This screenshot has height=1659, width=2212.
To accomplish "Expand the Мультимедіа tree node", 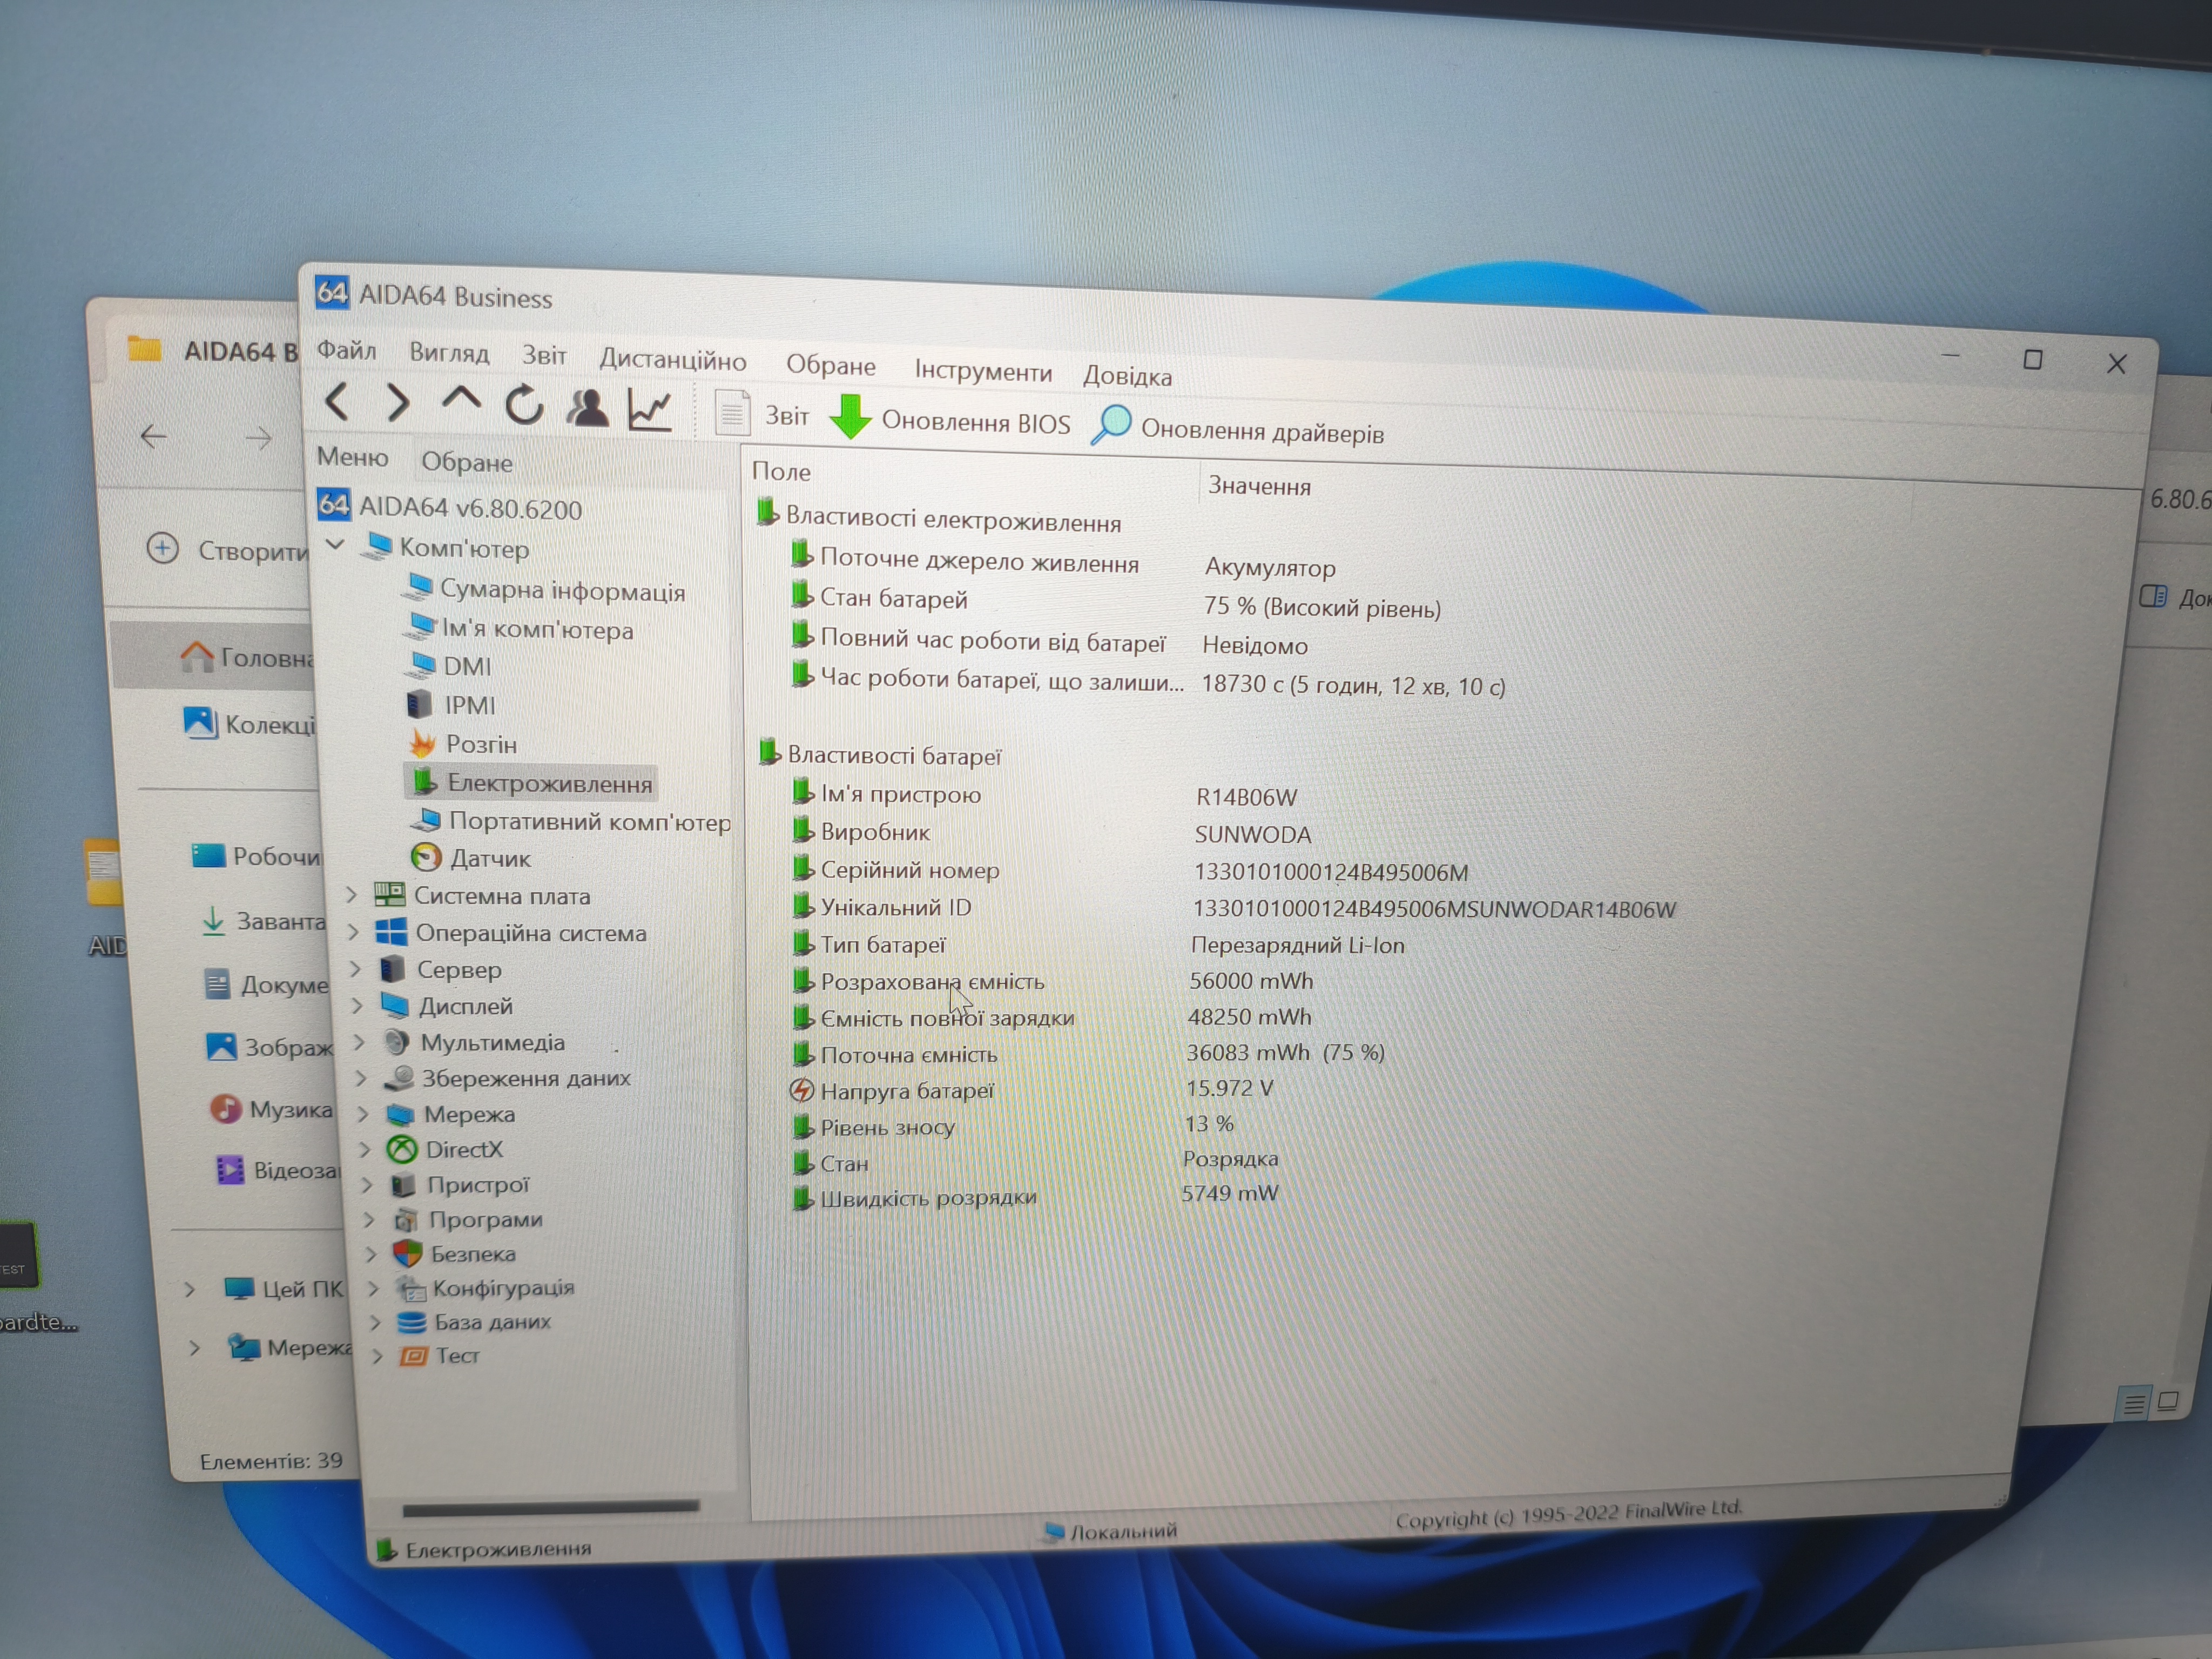I will point(359,1042).
